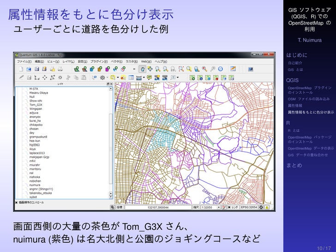
Task: Select the Zoom In magnifier tool
Action: click(x=158, y=69)
